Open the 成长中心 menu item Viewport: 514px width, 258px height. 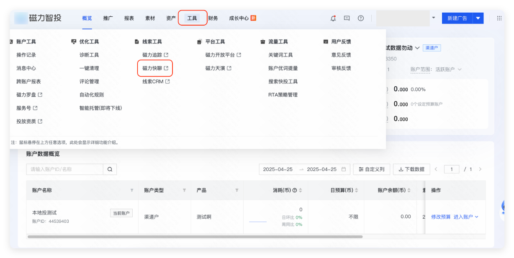click(x=239, y=18)
